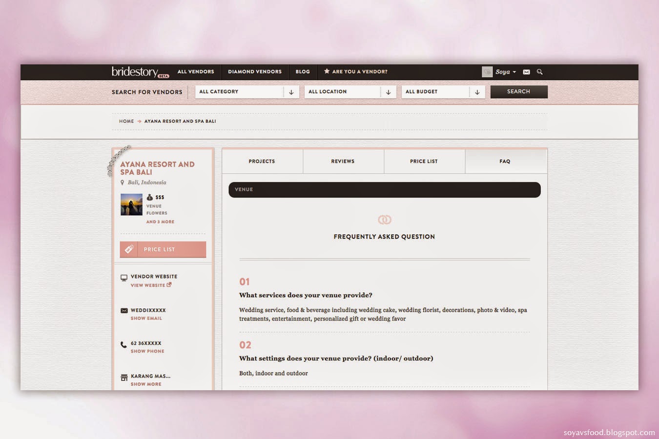Go to Home in the breadcrumb
The width and height of the screenshot is (659, 439).
126,121
